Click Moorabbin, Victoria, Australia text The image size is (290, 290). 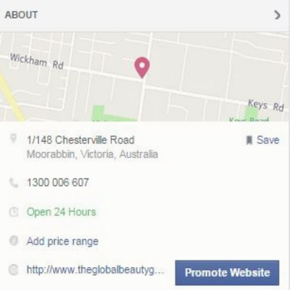tap(92, 154)
